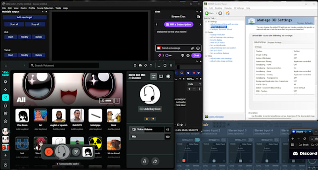Viewport: 318px width, 170px height.
Task: Click the Voicemod notifications bell icon
Action: coord(135,65)
